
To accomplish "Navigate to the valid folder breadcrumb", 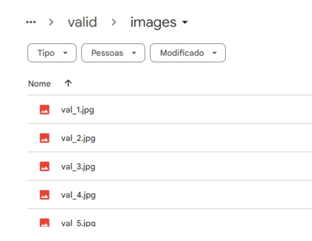I will (x=82, y=22).
